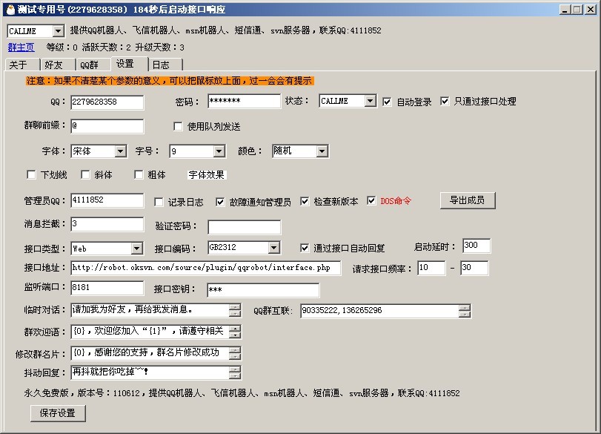
Task: Check the 记录日志 option
Action: tap(160, 201)
